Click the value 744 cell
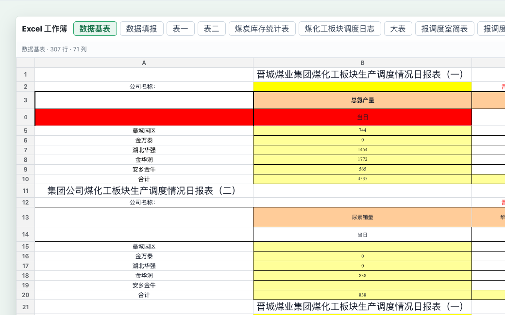505x315 pixels. tap(362, 130)
